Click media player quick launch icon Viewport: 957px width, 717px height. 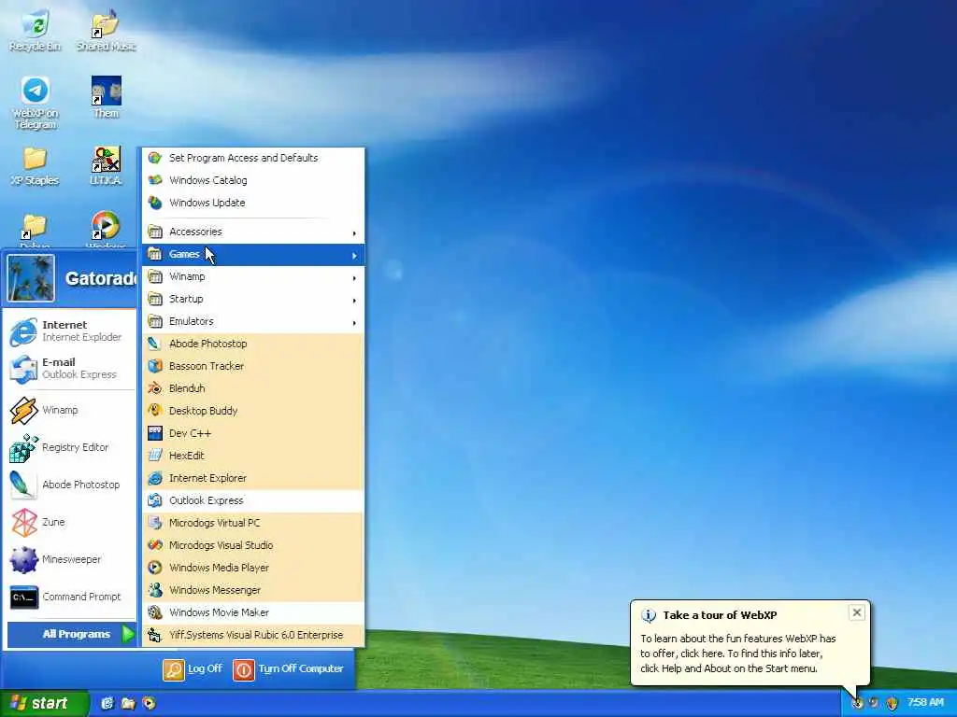point(149,704)
